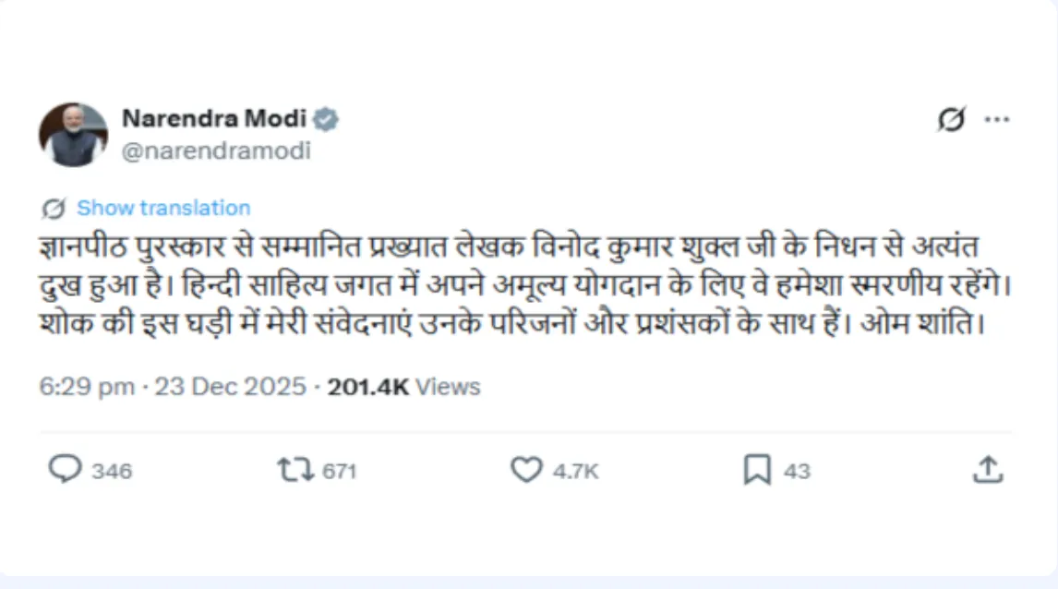The height and width of the screenshot is (589, 1058).
Task: Click the repost arrows icon
Action: pos(295,470)
